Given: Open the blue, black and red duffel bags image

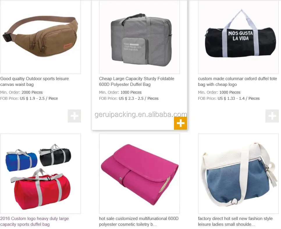Looking at the screenshot, I should pyautogui.click(x=40, y=174).
